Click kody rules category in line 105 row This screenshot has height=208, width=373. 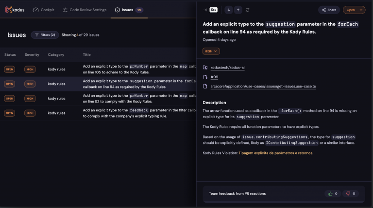click(x=56, y=69)
